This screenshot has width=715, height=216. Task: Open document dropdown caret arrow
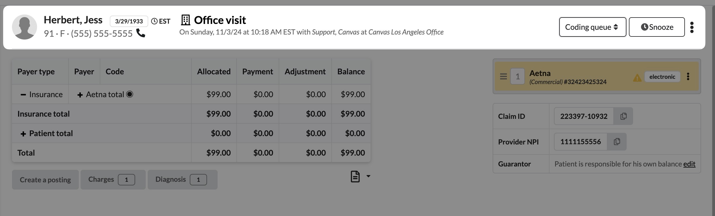[368, 176]
